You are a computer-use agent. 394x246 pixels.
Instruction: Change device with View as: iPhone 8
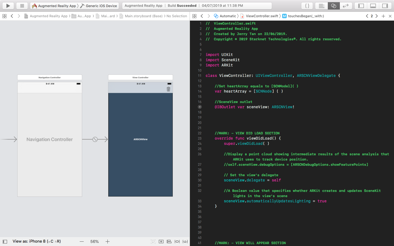pos(37,242)
